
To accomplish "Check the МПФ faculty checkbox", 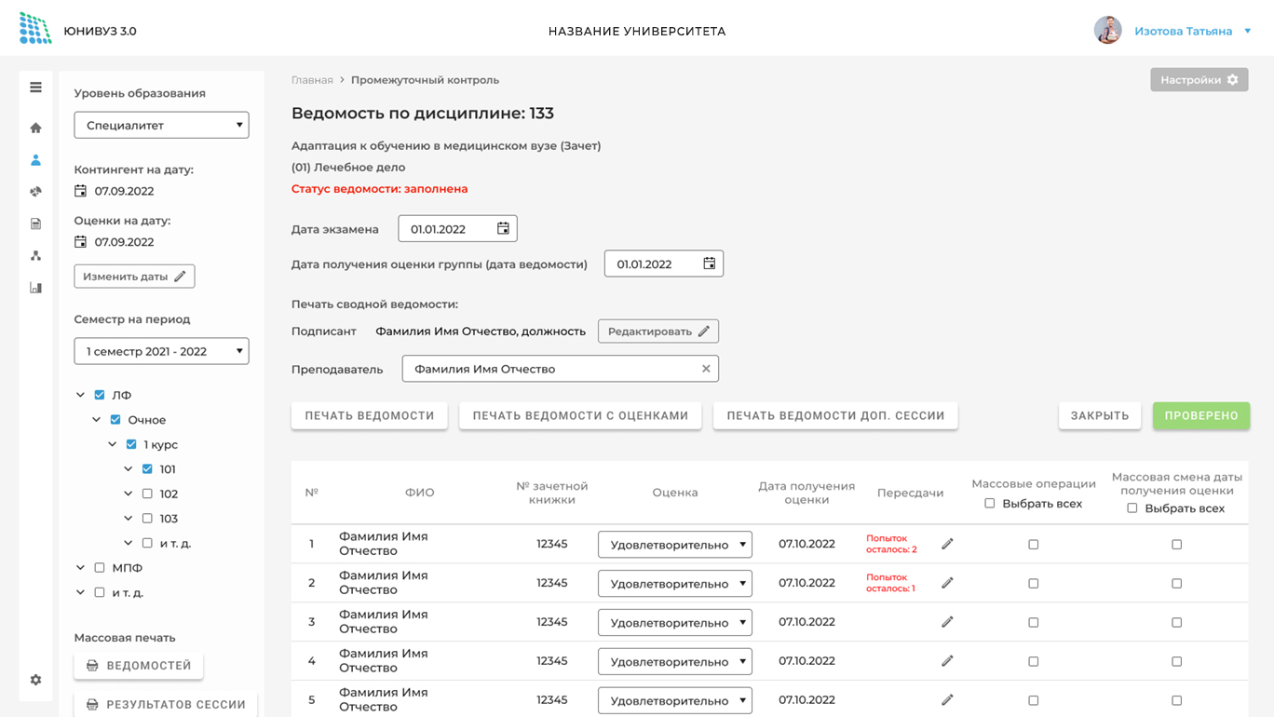I will (x=100, y=567).
